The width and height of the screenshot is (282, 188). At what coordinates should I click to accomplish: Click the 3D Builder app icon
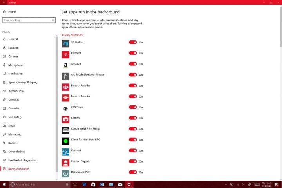click(65, 44)
